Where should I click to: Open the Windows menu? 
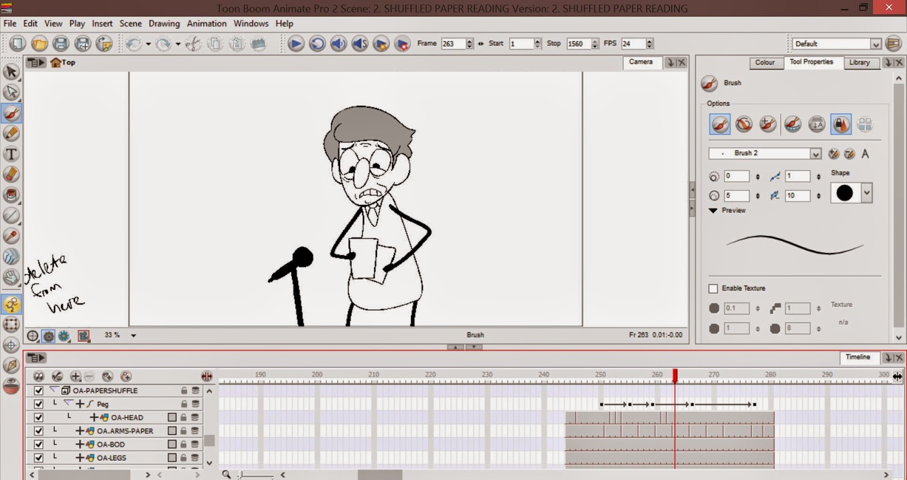(x=251, y=24)
